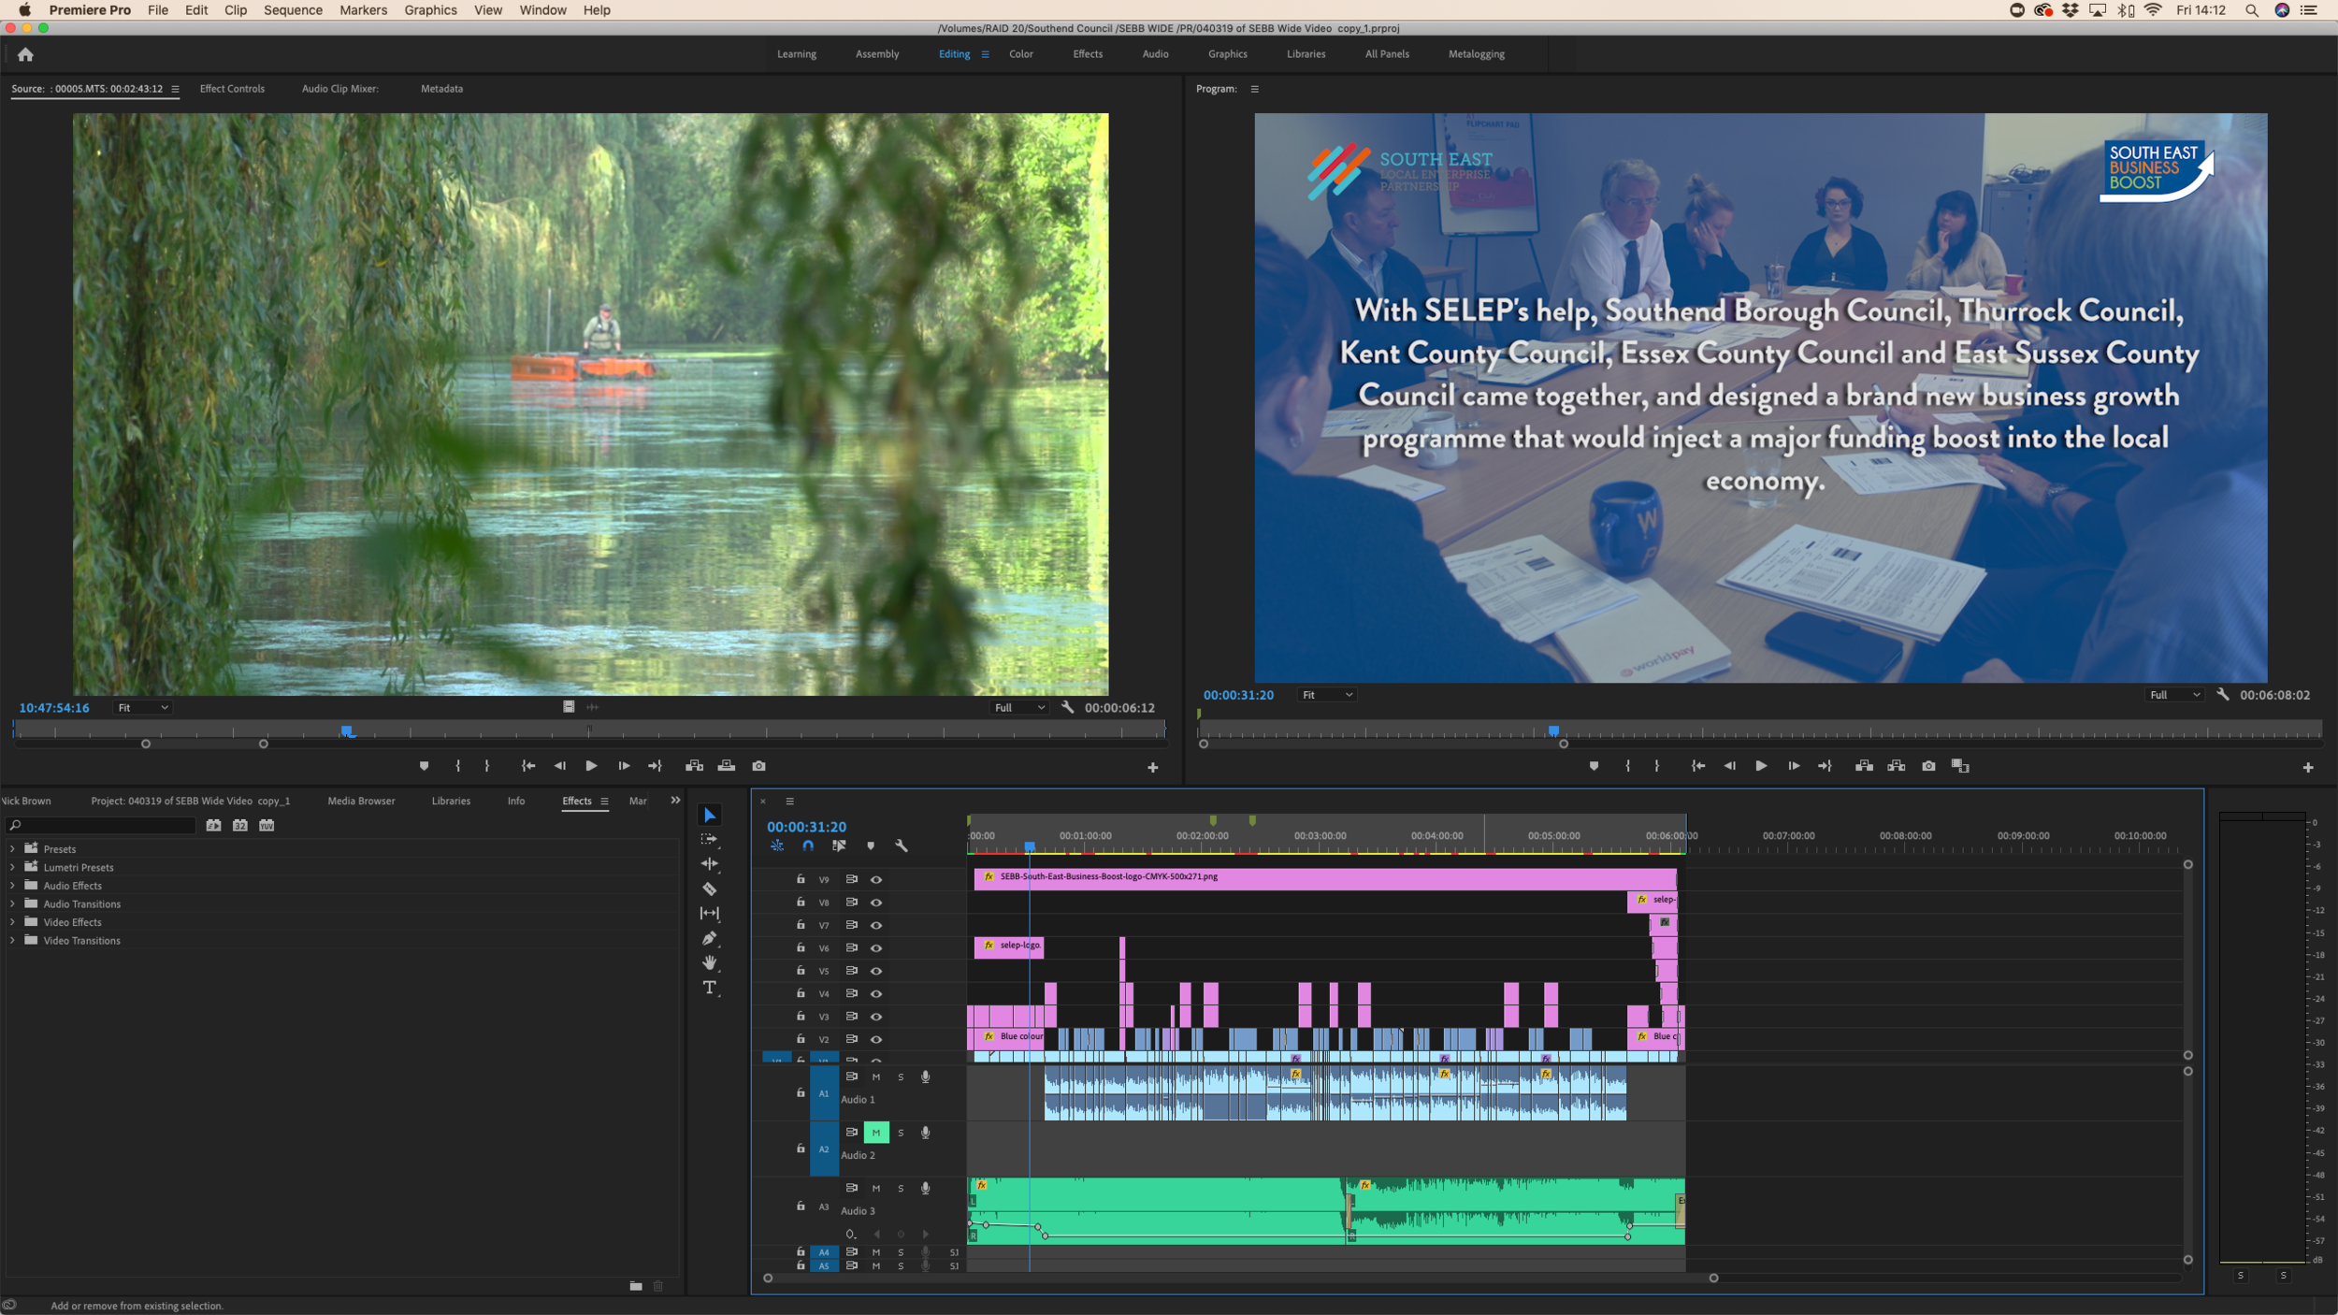Open Source monitor settings wrench

pos(1068,708)
